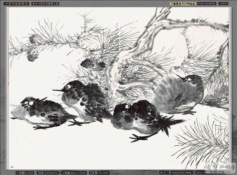The height and width of the screenshot is (175, 237).
Task: Click the X icon on Exit button
Action: click(x=220, y=4)
